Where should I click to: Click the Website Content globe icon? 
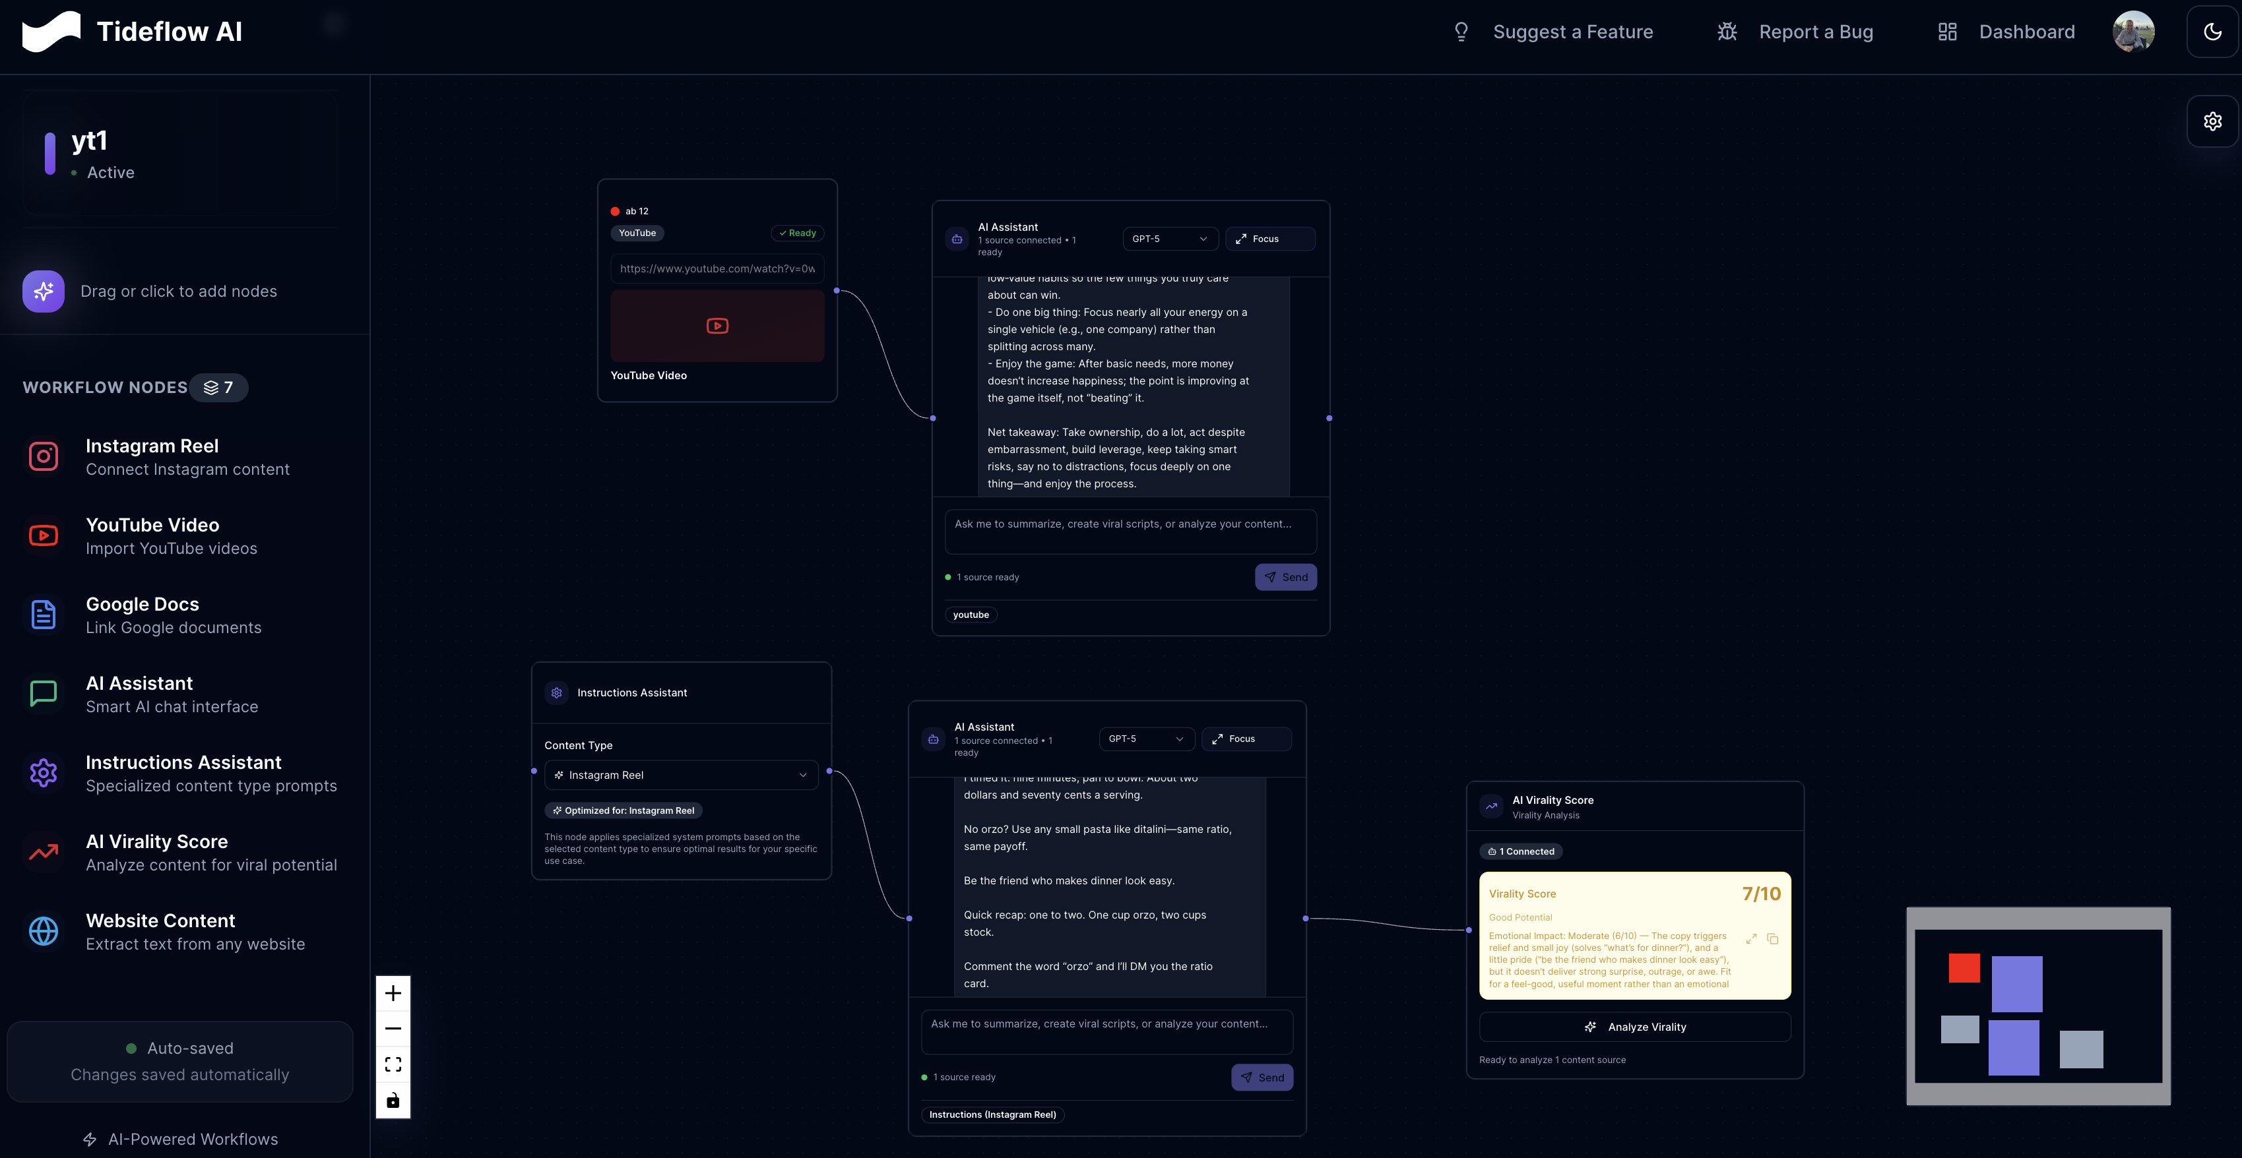click(x=44, y=932)
